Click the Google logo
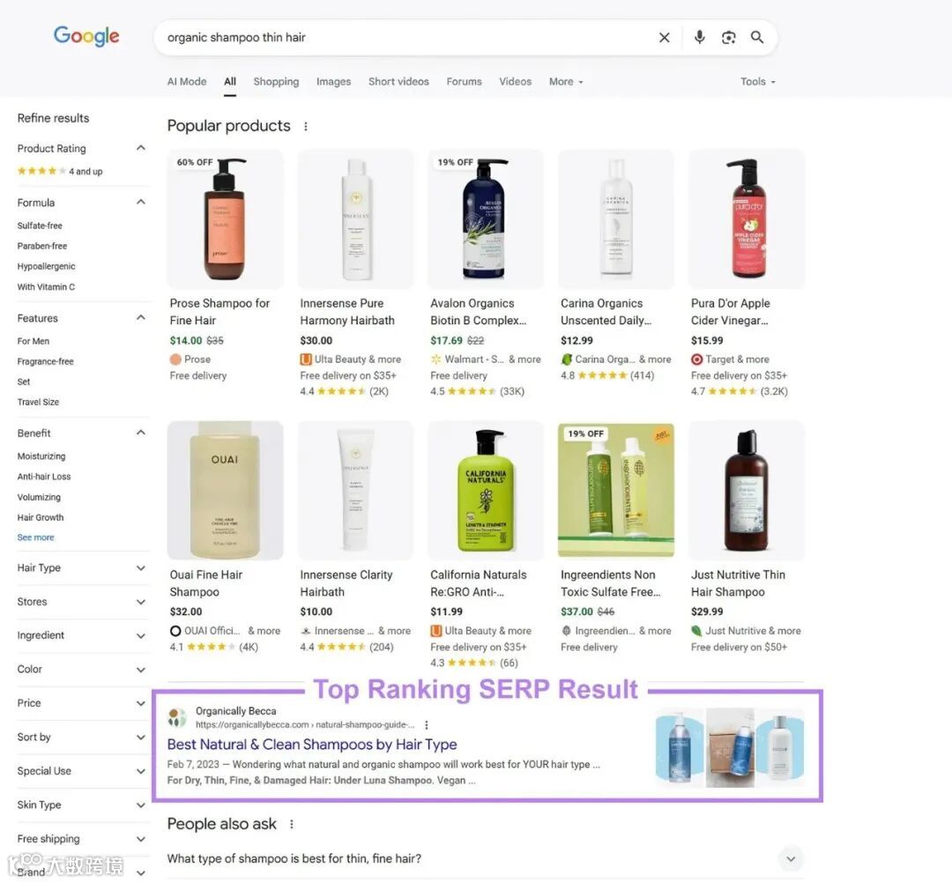The image size is (952, 883). 86,36
